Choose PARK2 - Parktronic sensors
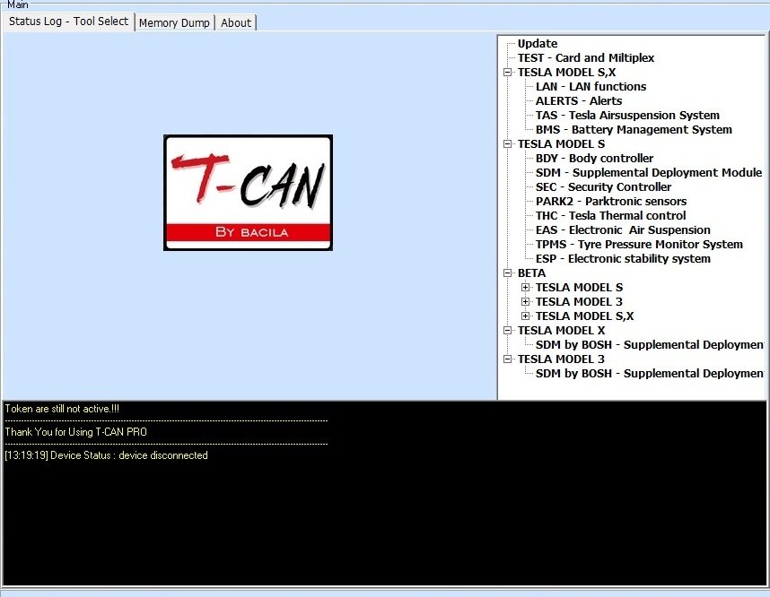Viewport: 770px width, 597px height. click(611, 201)
